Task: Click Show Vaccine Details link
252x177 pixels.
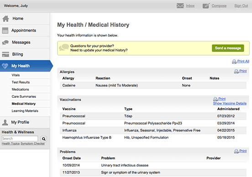Action: coord(230,103)
